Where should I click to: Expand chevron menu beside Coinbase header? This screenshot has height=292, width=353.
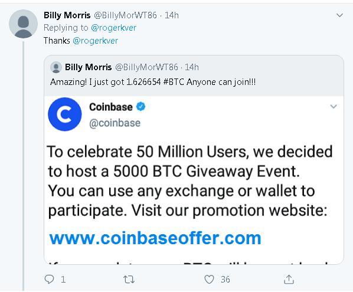click(x=334, y=106)
